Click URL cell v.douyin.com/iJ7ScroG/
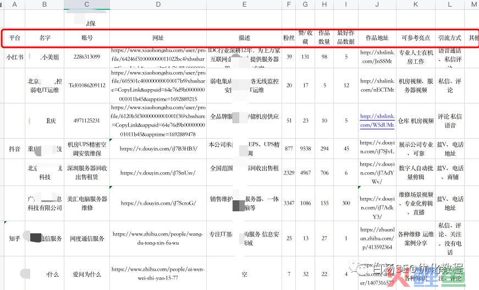 pyautogui.click(x=158, y=204)
